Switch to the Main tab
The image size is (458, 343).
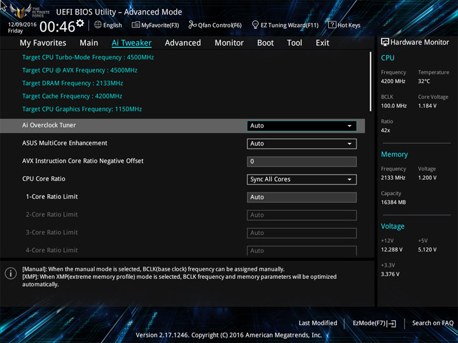89,43
